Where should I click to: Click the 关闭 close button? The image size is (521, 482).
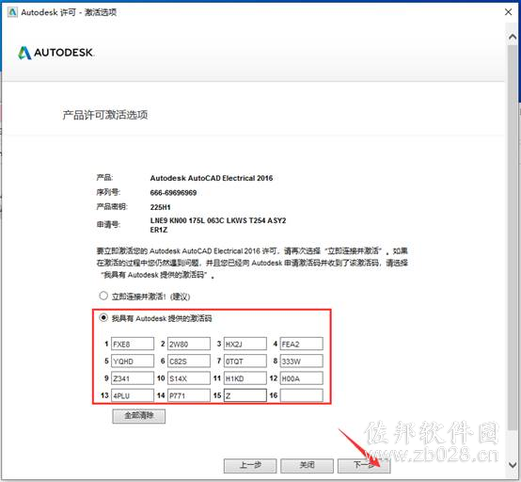pyautogui.click(x=307, y=465)
